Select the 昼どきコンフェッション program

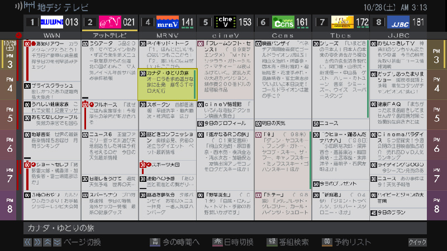(168, 146)
